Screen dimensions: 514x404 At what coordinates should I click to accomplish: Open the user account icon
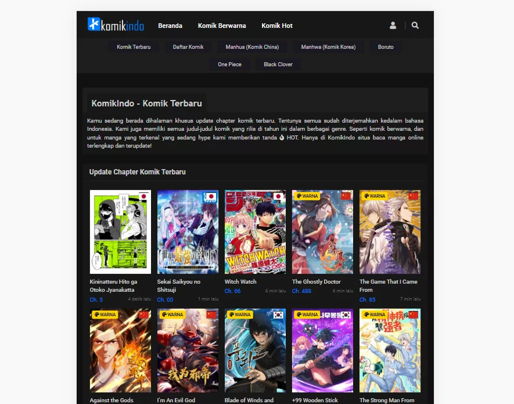coord(393,26)
